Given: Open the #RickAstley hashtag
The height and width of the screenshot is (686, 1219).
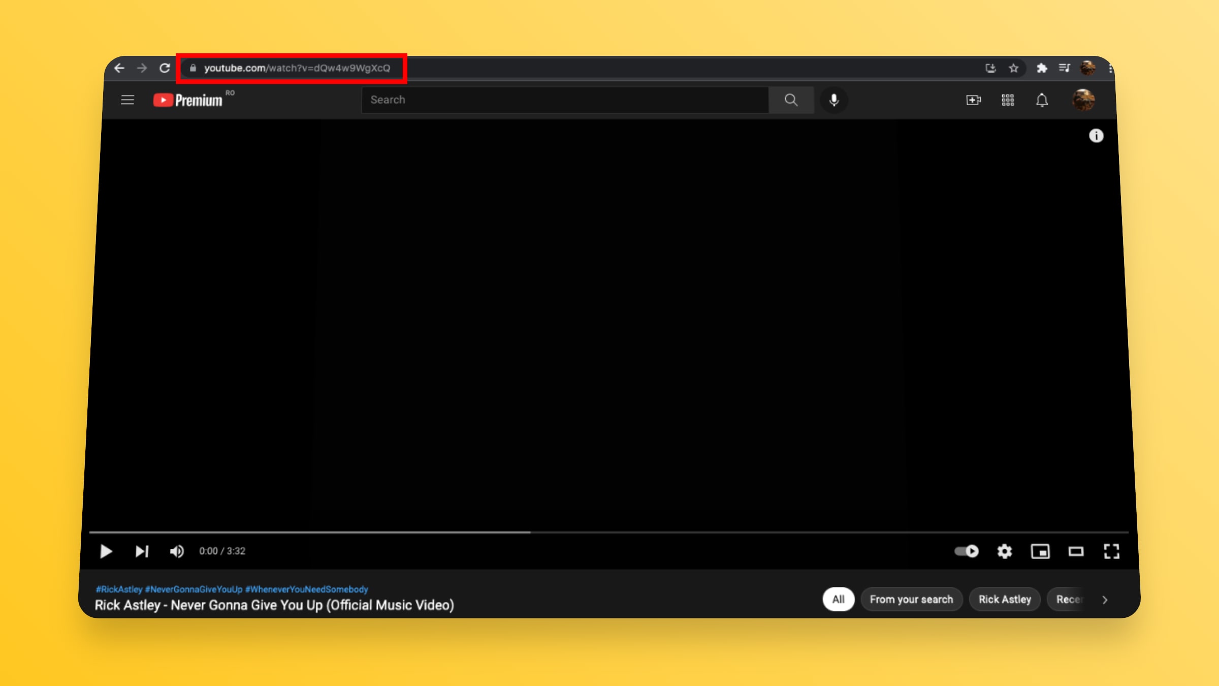Looking at the screenshot, I should point(119,589).
